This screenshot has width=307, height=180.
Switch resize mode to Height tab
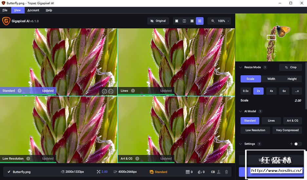292,79
